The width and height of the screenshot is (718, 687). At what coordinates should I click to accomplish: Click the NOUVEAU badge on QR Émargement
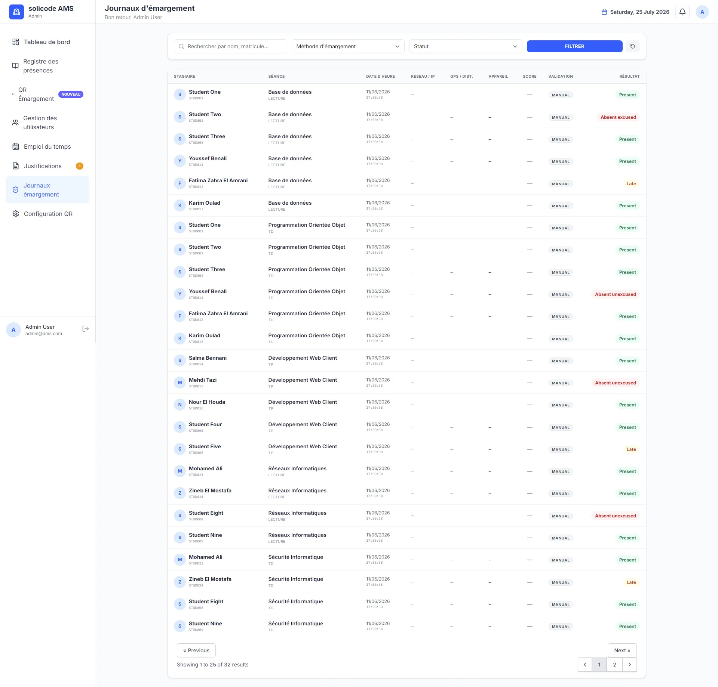[x=71, y=94]
